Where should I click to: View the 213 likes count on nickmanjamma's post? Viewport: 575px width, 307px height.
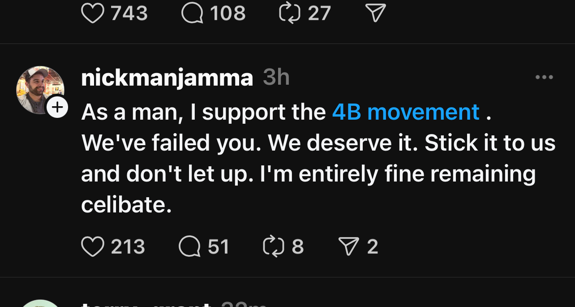coord(128,247)
